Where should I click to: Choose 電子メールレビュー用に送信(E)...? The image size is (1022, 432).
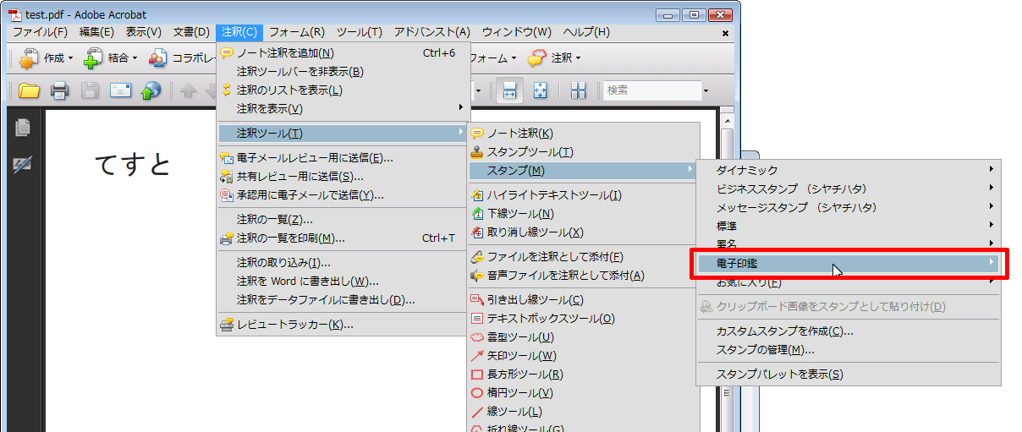click(343, 158)
